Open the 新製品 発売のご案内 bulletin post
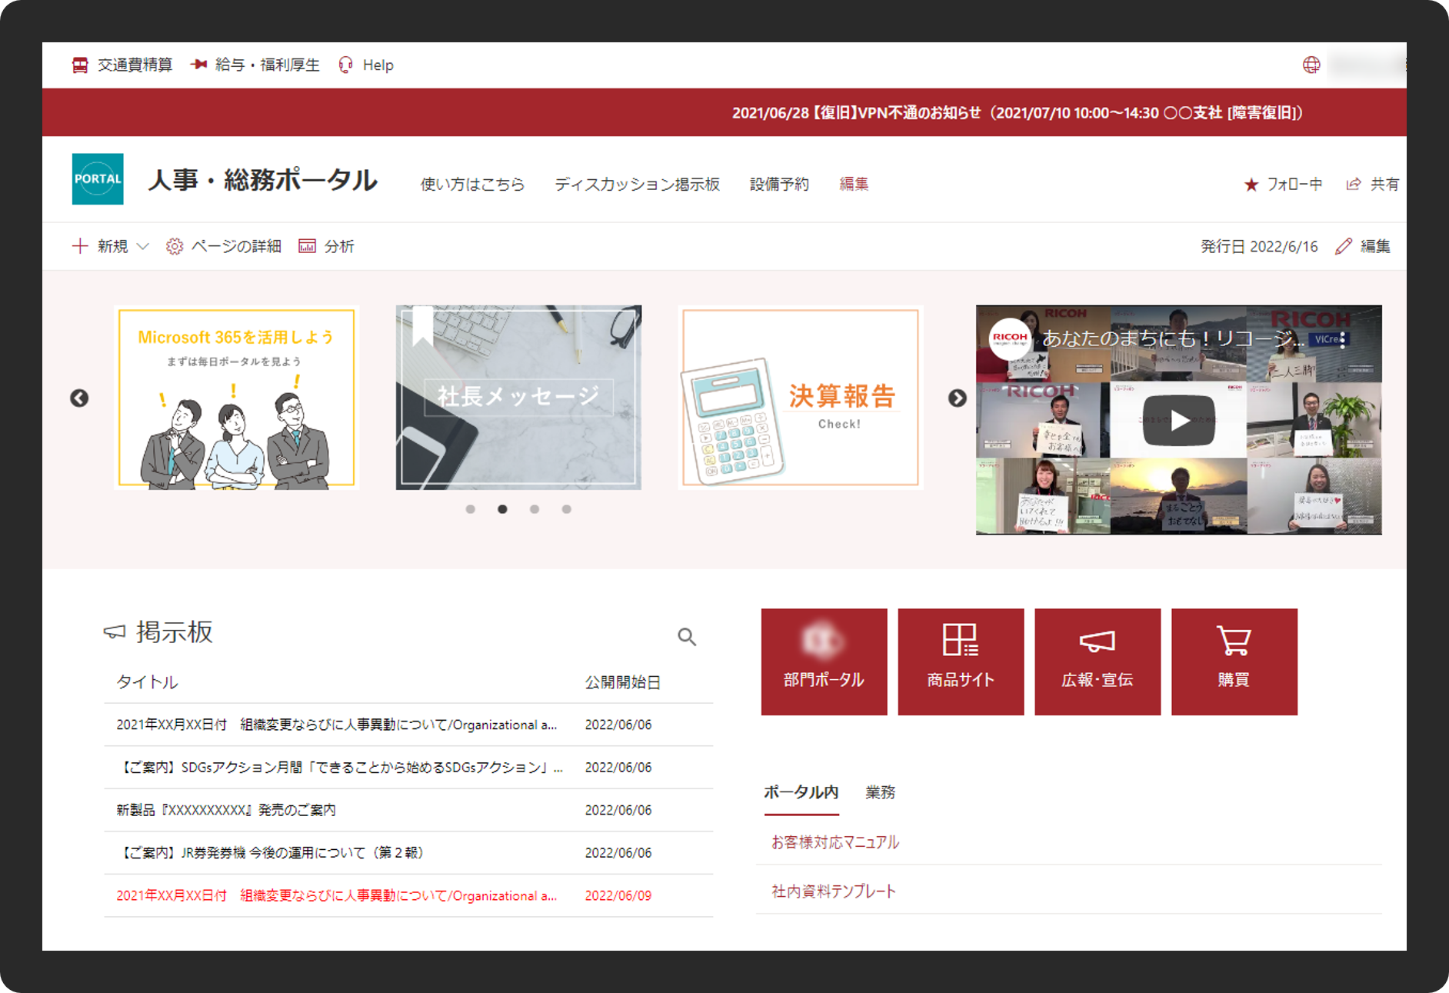Viewport: 1449px width, 993px height. pyautogui.click(x=226, y=810)
